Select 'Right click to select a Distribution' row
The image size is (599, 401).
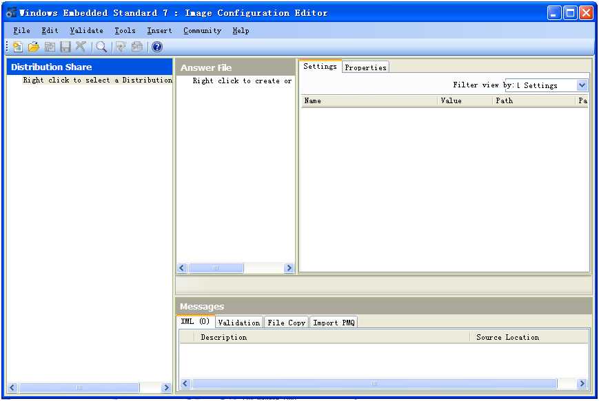tap(97, 80)
